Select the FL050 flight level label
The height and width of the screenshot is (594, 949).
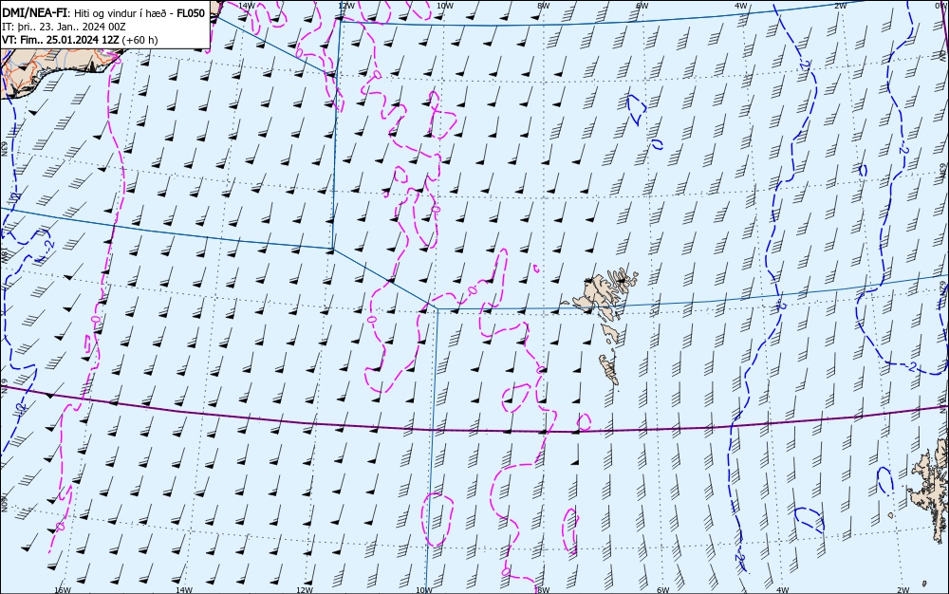[x=191, y=13]
